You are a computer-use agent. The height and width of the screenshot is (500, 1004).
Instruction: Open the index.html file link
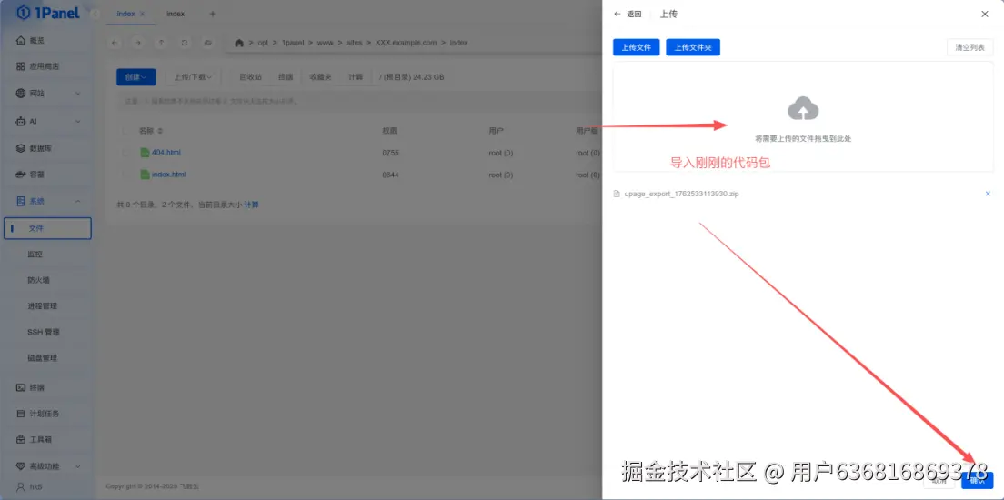pos(168,175)
